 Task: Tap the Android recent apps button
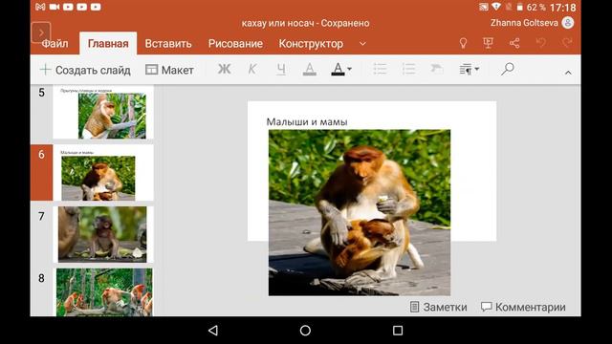pyautogui.click(x=398, y=331)
